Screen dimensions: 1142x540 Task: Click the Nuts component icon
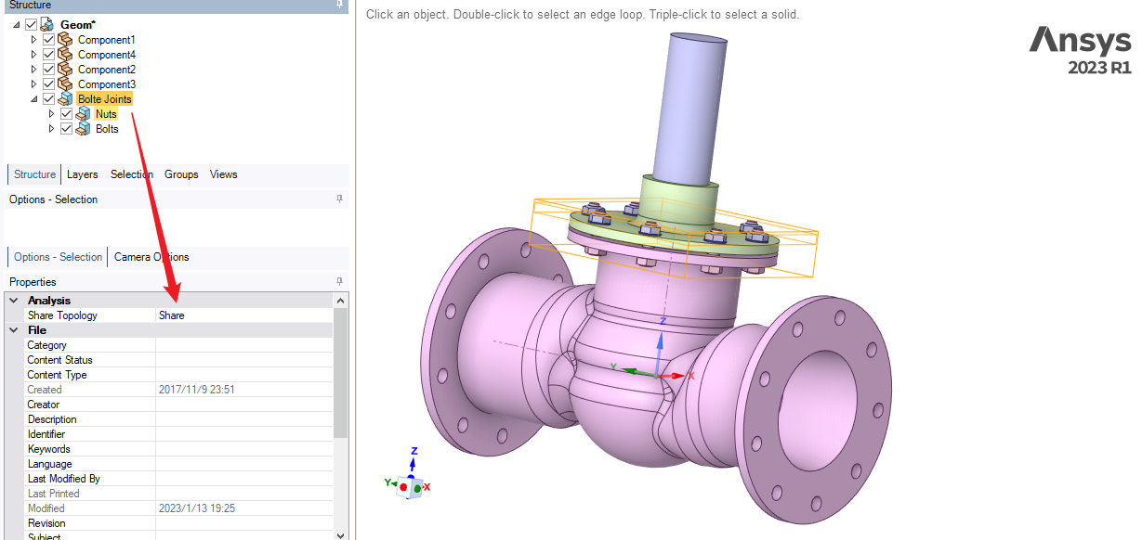(x=83, y=114)
